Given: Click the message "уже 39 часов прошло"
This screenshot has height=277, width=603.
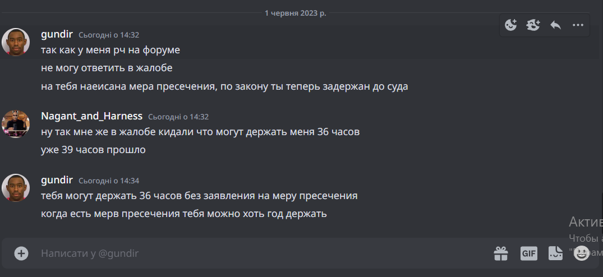Looking at the screenshot, I should coord(93,150).
